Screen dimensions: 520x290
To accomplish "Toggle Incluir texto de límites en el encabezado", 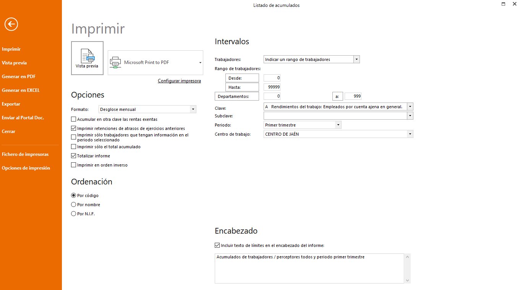I will (217, 245).
